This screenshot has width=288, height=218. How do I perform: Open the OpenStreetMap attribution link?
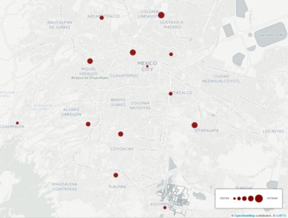pos(244,216)
